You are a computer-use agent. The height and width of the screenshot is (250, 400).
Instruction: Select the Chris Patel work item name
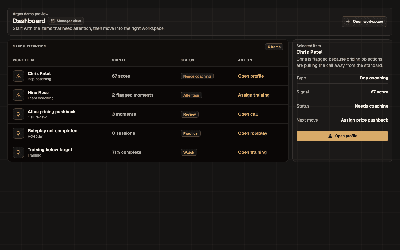[x=39, y=73]
